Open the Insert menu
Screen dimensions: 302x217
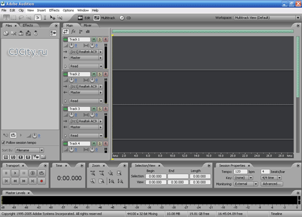(41, 10)
